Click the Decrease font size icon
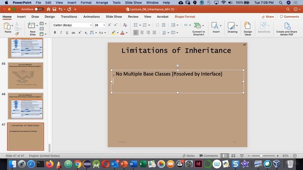This screenshot has height=170, width=303. point(116,25)
